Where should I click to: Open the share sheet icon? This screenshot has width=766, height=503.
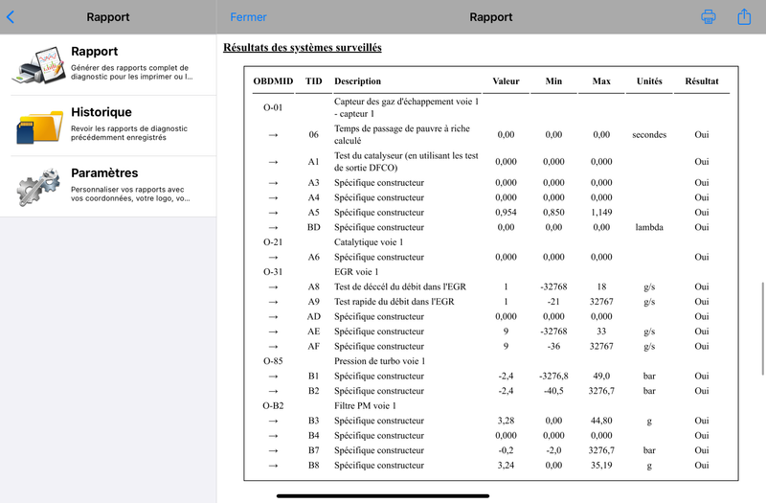point(744,16)
